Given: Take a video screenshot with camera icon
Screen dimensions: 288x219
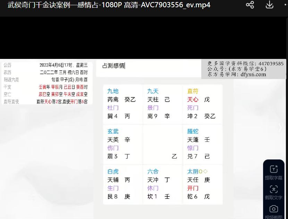Looking at the screenshot, I should point(274,211).
